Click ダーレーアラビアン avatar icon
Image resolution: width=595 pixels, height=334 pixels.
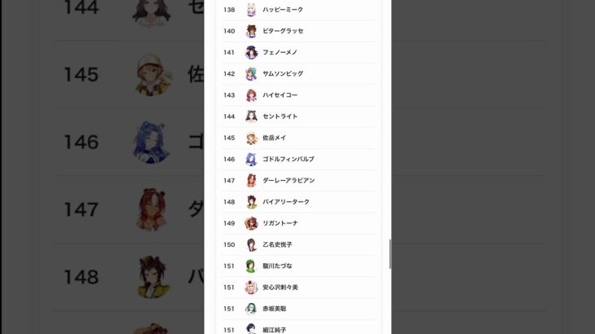[251, 181]
